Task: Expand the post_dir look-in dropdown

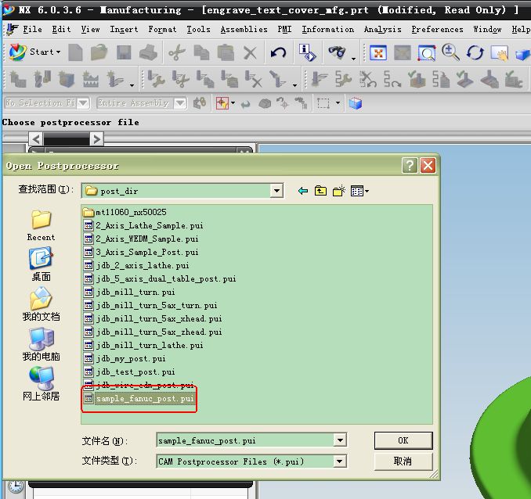Action: [276, 191]
